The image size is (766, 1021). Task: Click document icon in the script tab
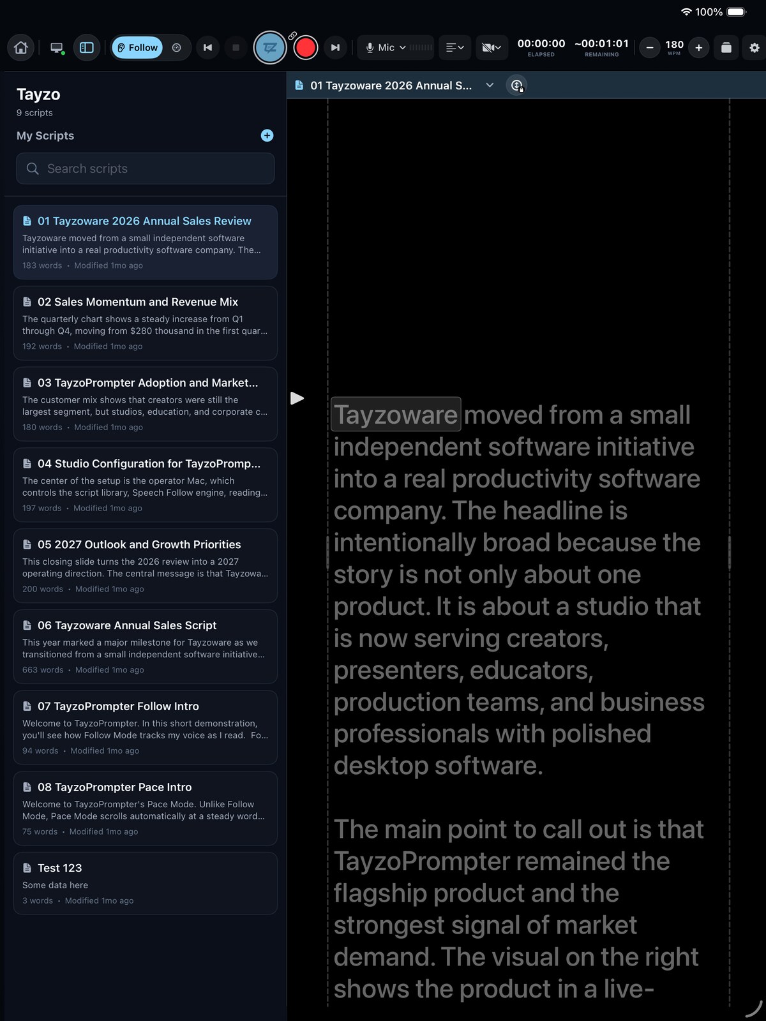pos(299,86)
